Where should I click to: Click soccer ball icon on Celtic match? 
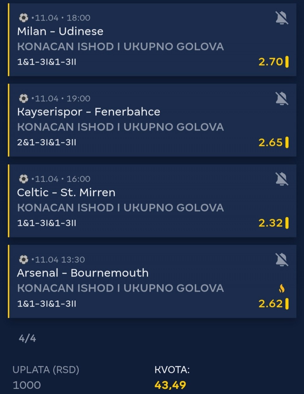tap(24, 179)
